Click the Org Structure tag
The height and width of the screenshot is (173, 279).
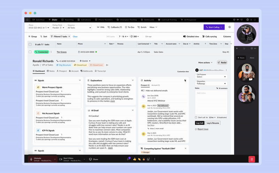coord(63,65)
